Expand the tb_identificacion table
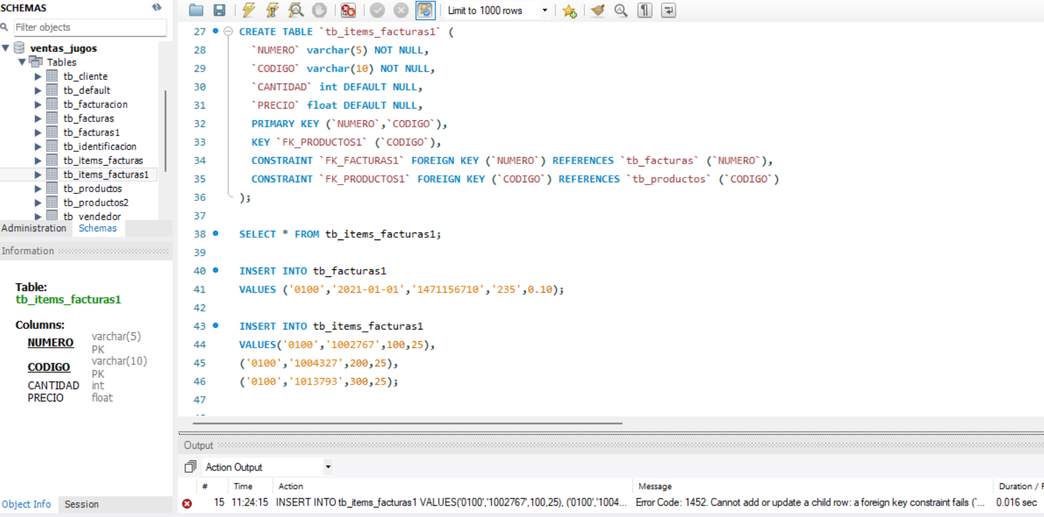 click(38, 146)
